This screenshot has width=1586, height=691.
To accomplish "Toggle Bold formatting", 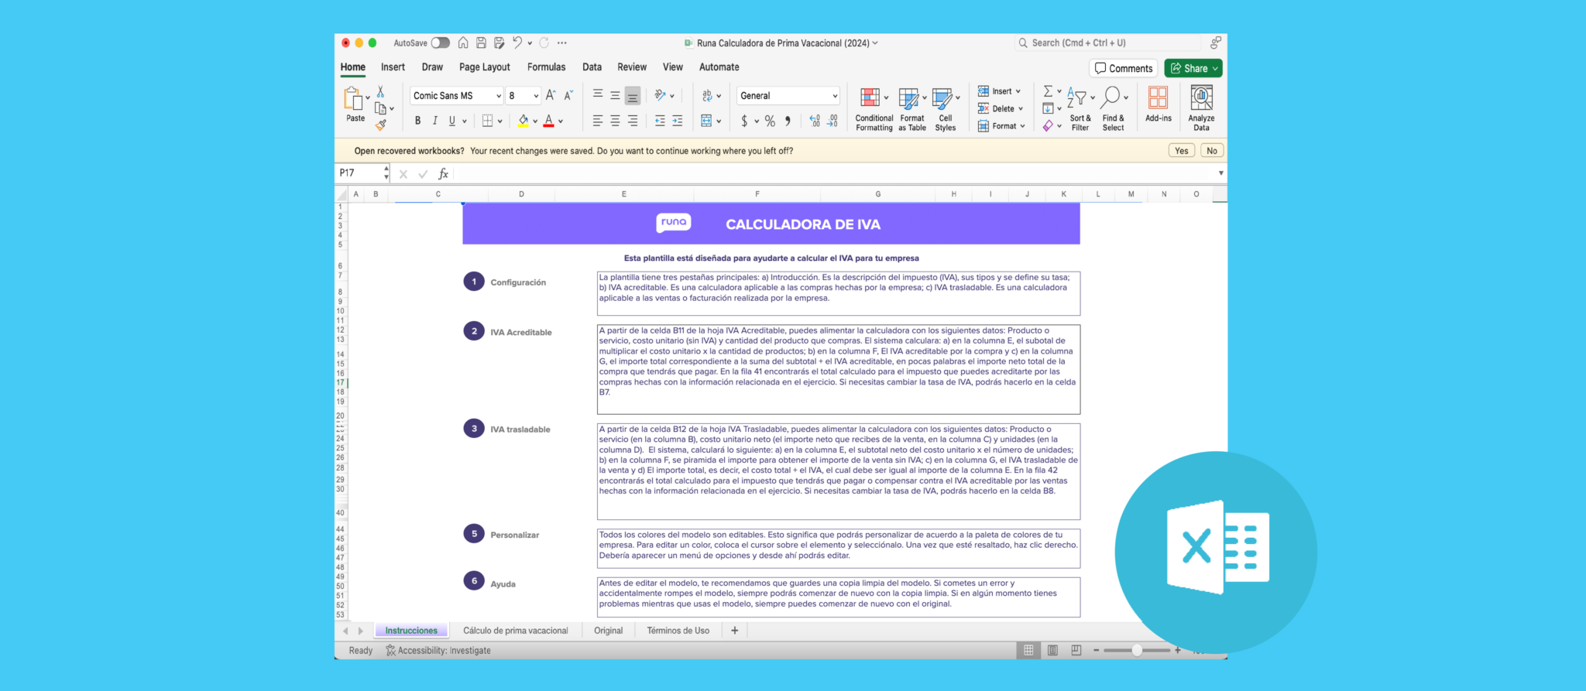I will (417, 121).
